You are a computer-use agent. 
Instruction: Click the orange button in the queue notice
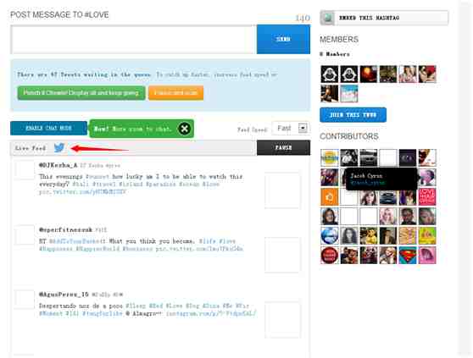pos(175,93)
